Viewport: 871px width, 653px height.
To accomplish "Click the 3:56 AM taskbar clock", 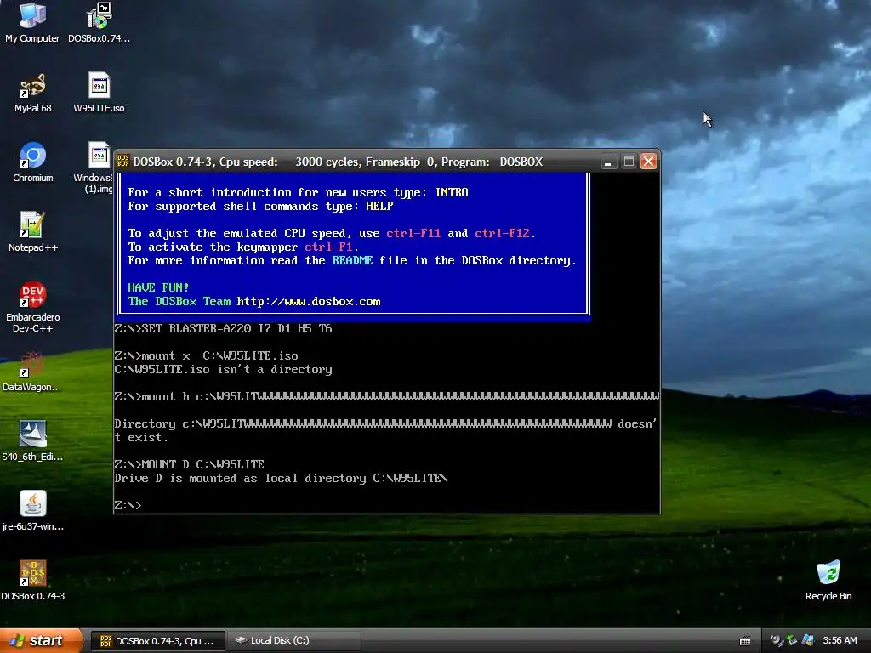I will click(840, 641).
